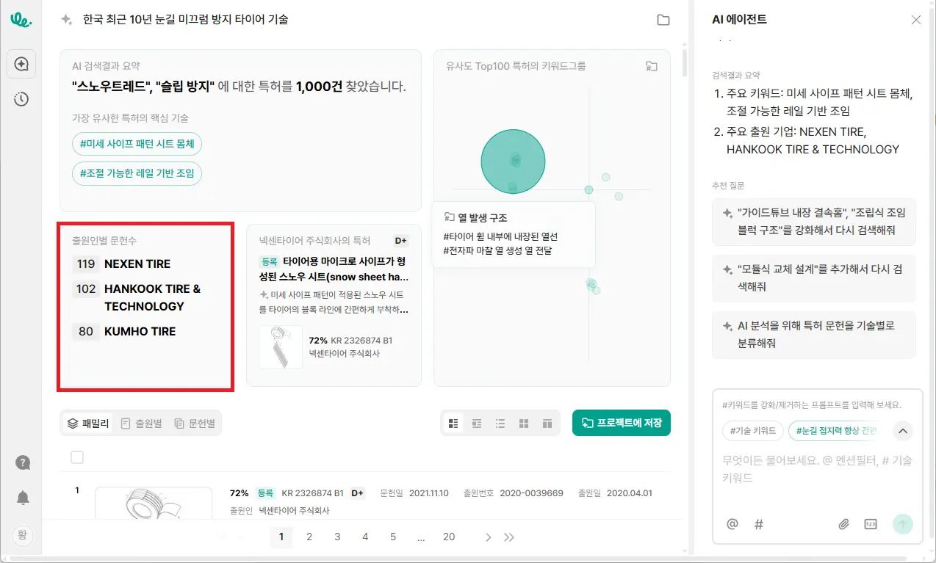This screenshot has width=936, height=563.
Task: Open notifications bell icon
Action: 23,498
